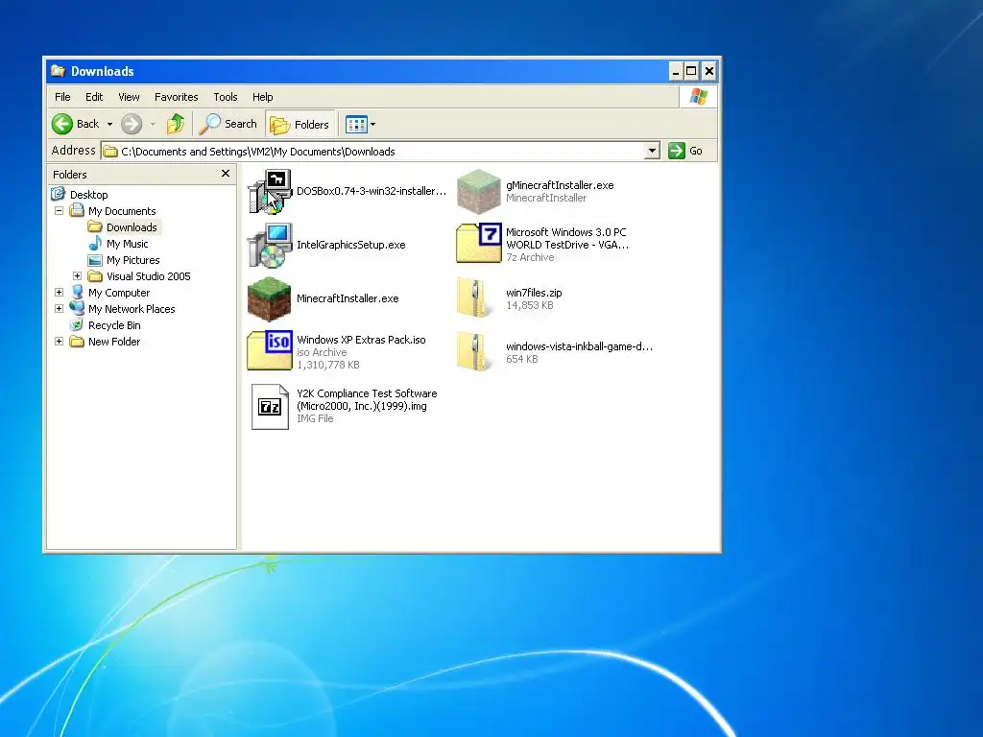983x737 pixels.
Task: Open the Search pane from the toolbar
Action: pyautogui.click(x=228, y=124)
